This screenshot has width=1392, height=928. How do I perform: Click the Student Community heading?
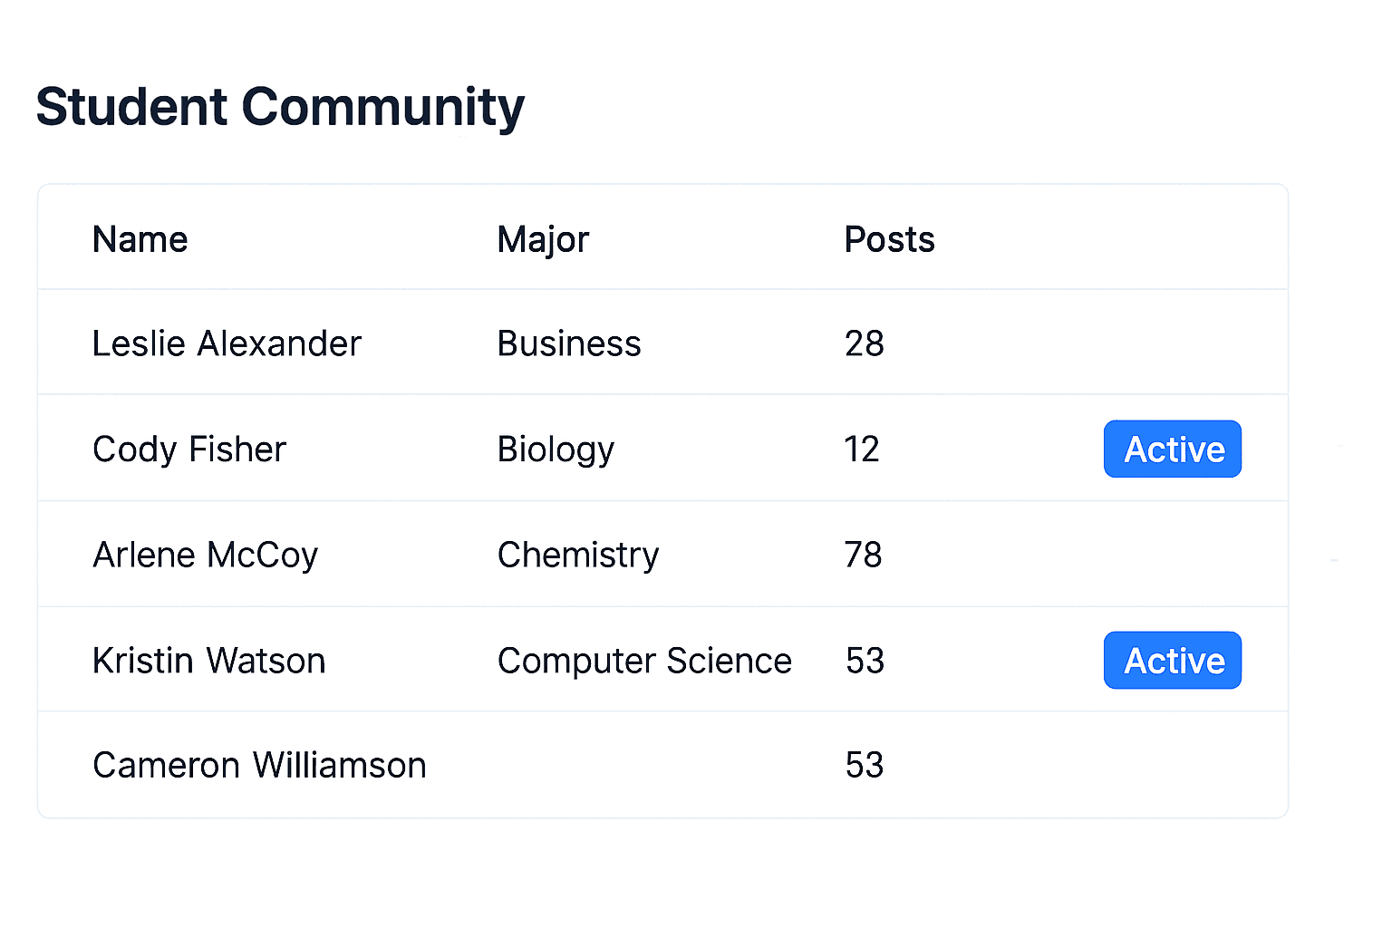[x=280, y=107]
